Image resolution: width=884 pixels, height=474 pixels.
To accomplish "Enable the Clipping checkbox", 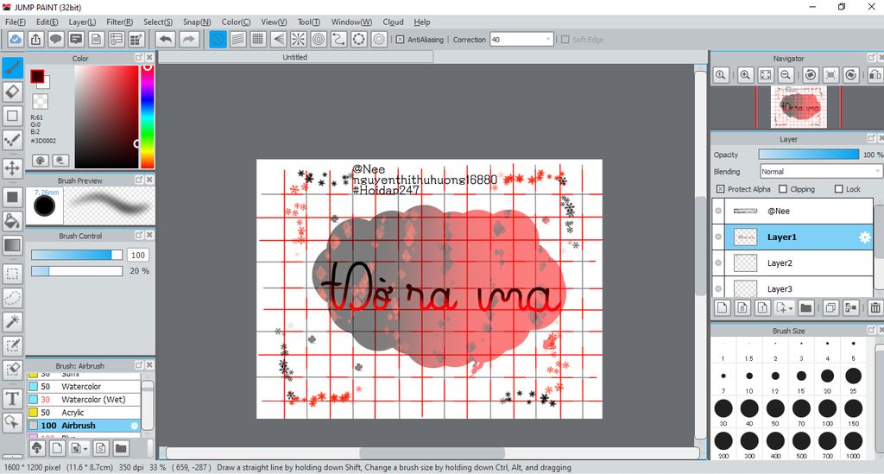I will (x=782, y=189).
